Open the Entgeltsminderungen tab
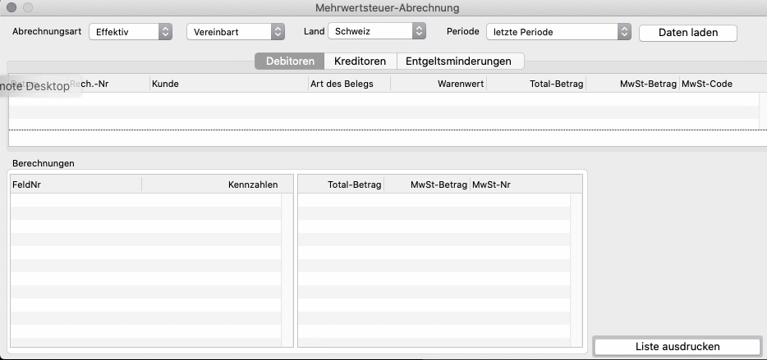The width and height of the screenshot is (767, 360). [458, 62]
